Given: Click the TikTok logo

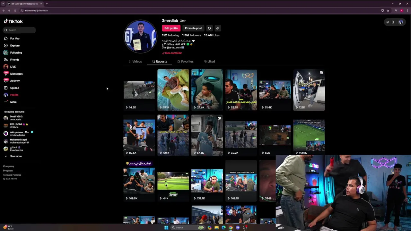Looking at the screenshot, I should (x=13, y=21).
